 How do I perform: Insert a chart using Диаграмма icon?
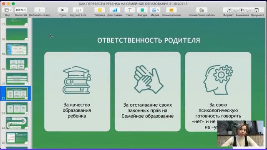click(x=115, y=10)
